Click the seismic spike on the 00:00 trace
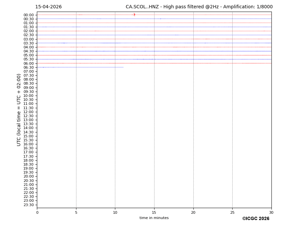The height and width of the screenshot is (231, 308). tap(134, 15)
